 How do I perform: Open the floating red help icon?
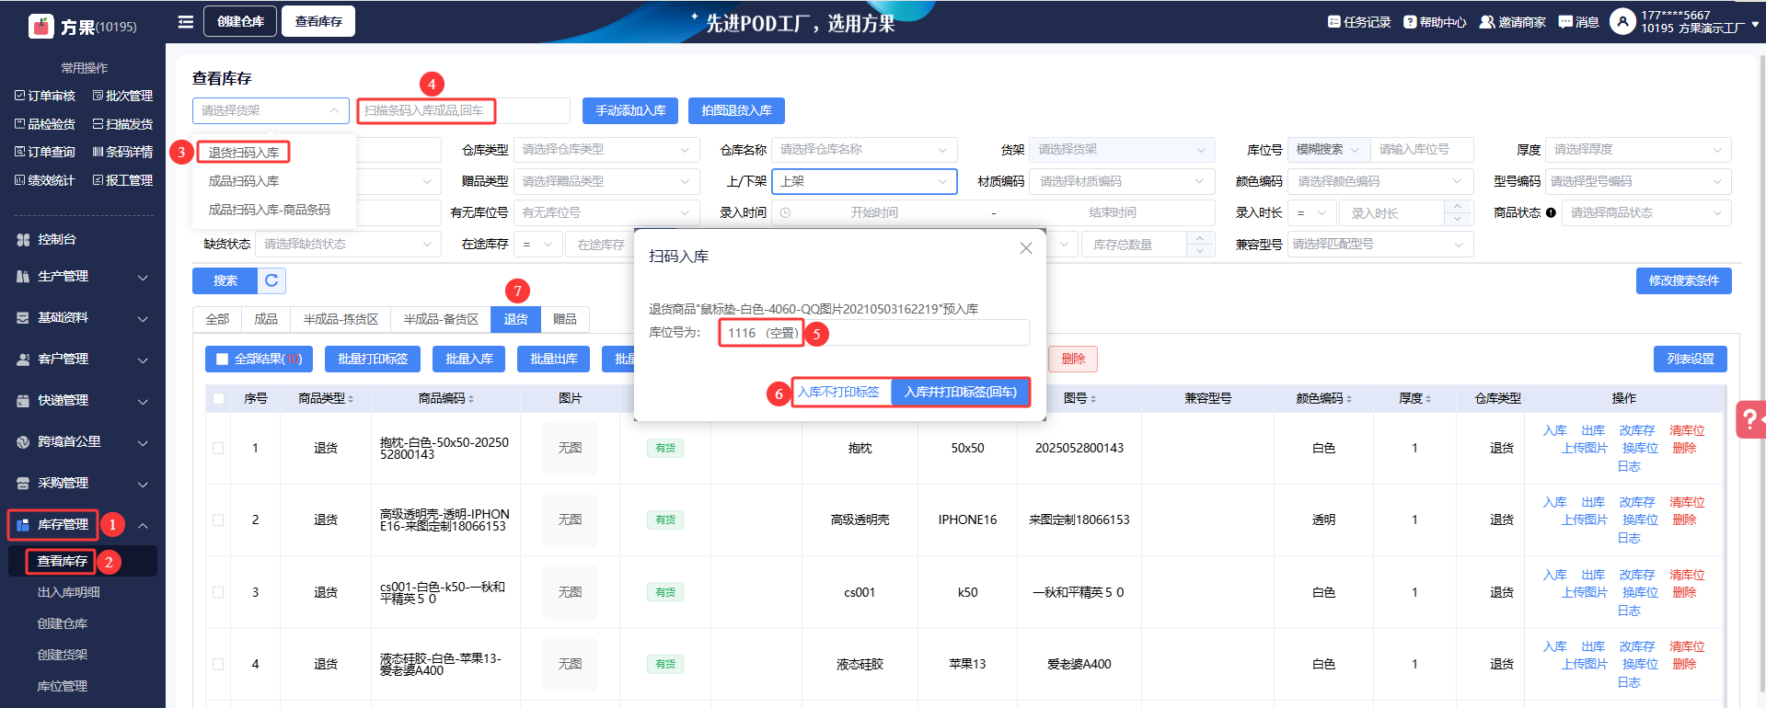tap(1750, 419)
